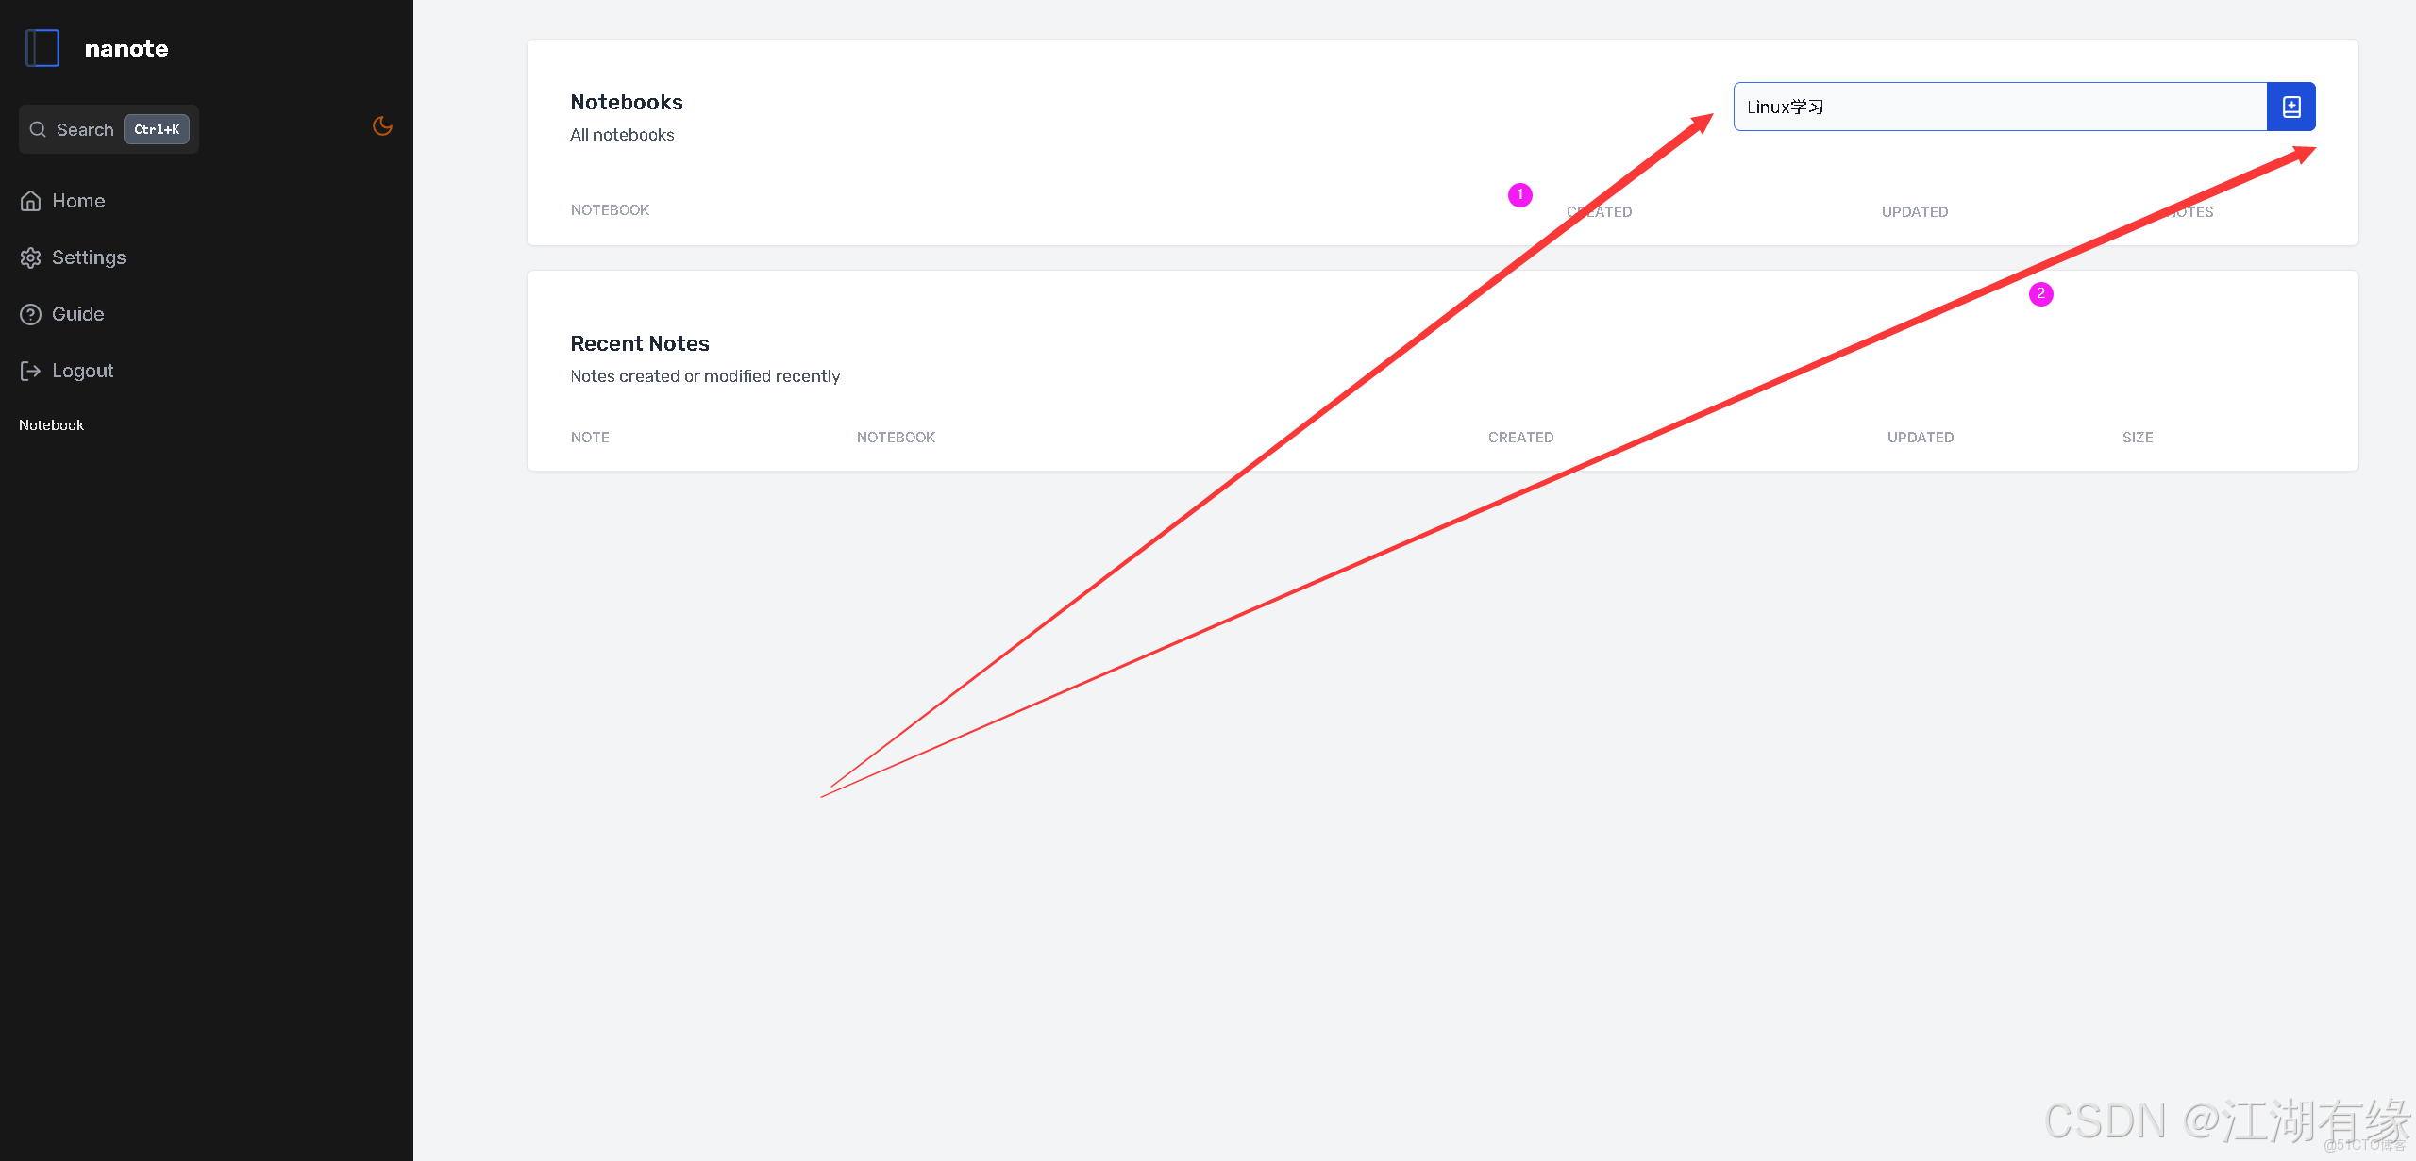This screenshot has height=1161, width=2416.
Task: Toggle dark mode moon icon
Action: tap(382, 126)
